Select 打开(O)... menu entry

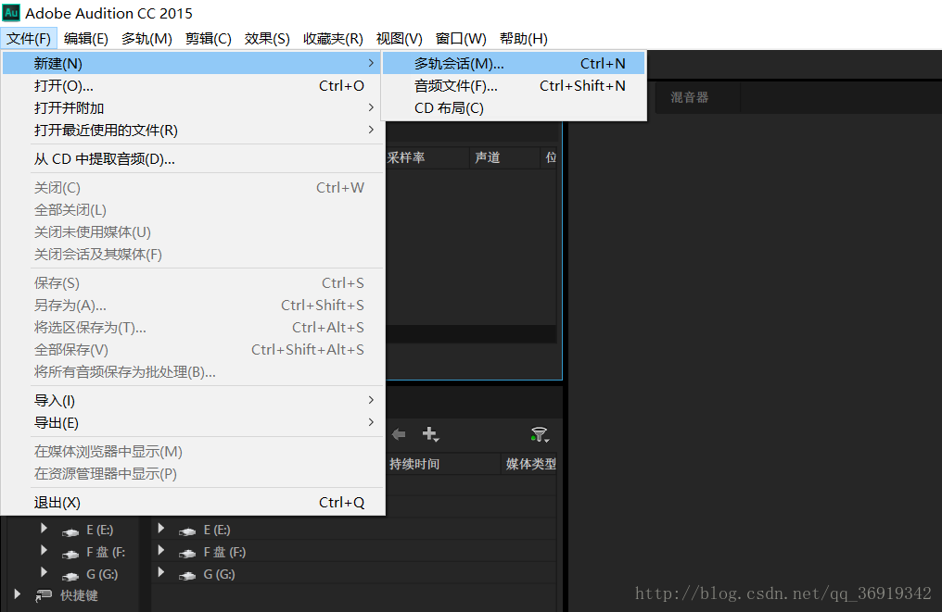pyautogui.click(x=191, y=86)
